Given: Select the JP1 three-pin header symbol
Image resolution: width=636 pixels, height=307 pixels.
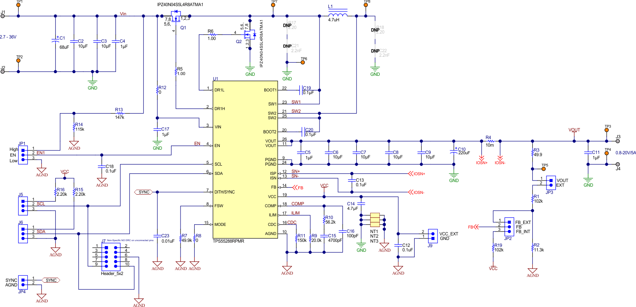Looking at the screenshot, I should pos(23,155).
